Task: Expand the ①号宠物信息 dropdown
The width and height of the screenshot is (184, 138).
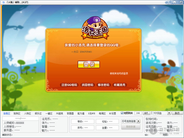Action: click(139, 121)
